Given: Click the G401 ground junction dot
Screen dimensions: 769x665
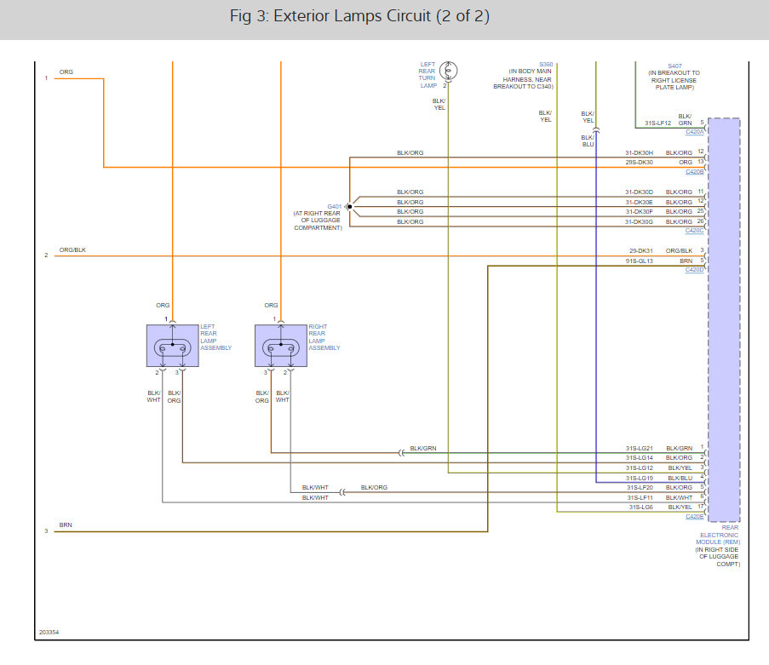Looking at the screenshot, I should (x=349, y=207).
